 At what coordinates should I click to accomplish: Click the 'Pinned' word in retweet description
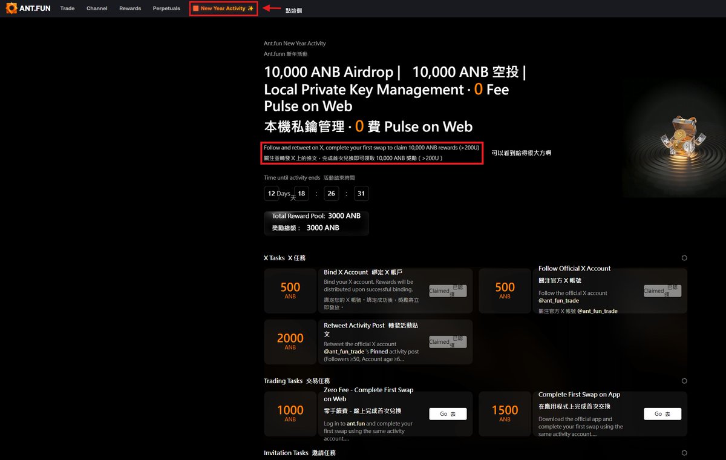click(380, 352)
